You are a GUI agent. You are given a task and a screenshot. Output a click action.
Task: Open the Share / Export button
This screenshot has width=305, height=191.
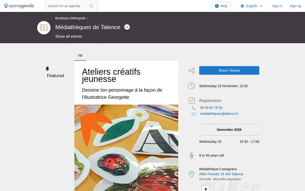(229, 70)
